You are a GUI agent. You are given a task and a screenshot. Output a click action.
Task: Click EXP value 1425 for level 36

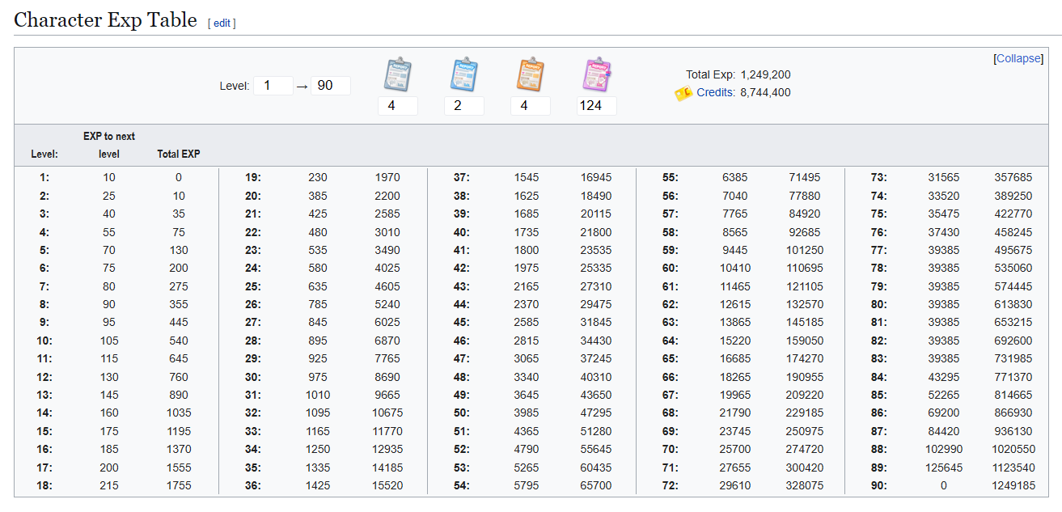[x=318, y=485]
